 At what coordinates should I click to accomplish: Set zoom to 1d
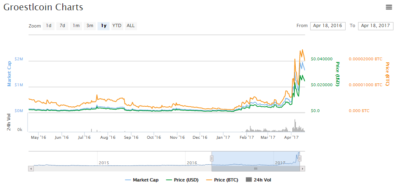(x=49, y=26)
